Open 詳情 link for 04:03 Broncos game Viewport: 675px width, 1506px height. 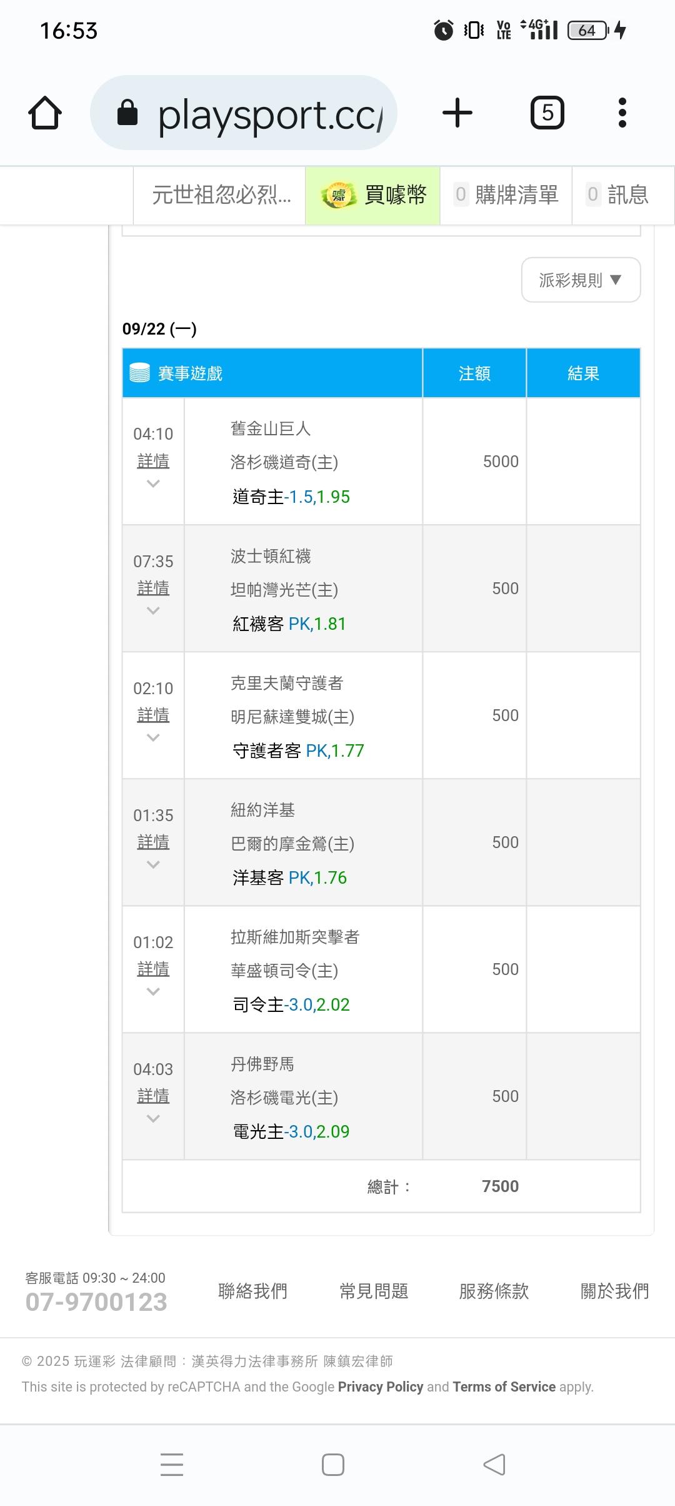[153, 1096]
